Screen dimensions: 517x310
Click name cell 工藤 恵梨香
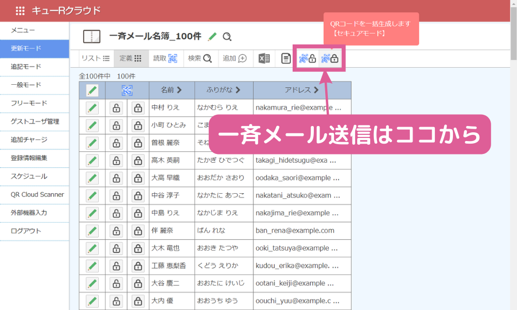169,266
